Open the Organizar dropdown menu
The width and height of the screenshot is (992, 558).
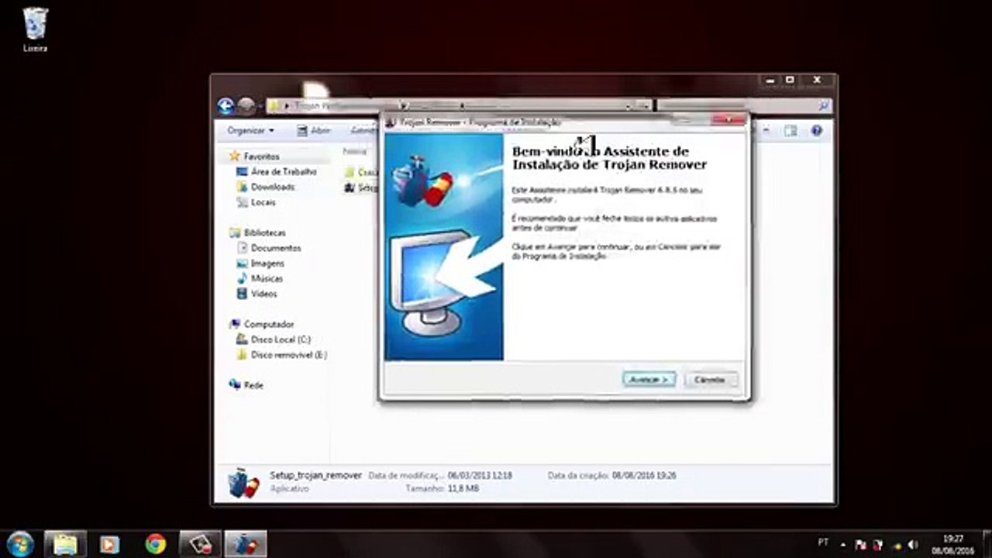[250, 131]
